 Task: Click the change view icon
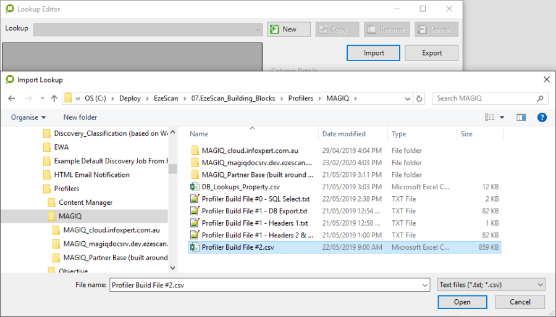pos(490,117)
